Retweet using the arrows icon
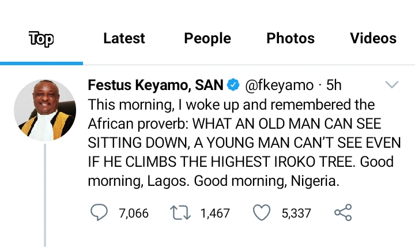 point(180,213)
